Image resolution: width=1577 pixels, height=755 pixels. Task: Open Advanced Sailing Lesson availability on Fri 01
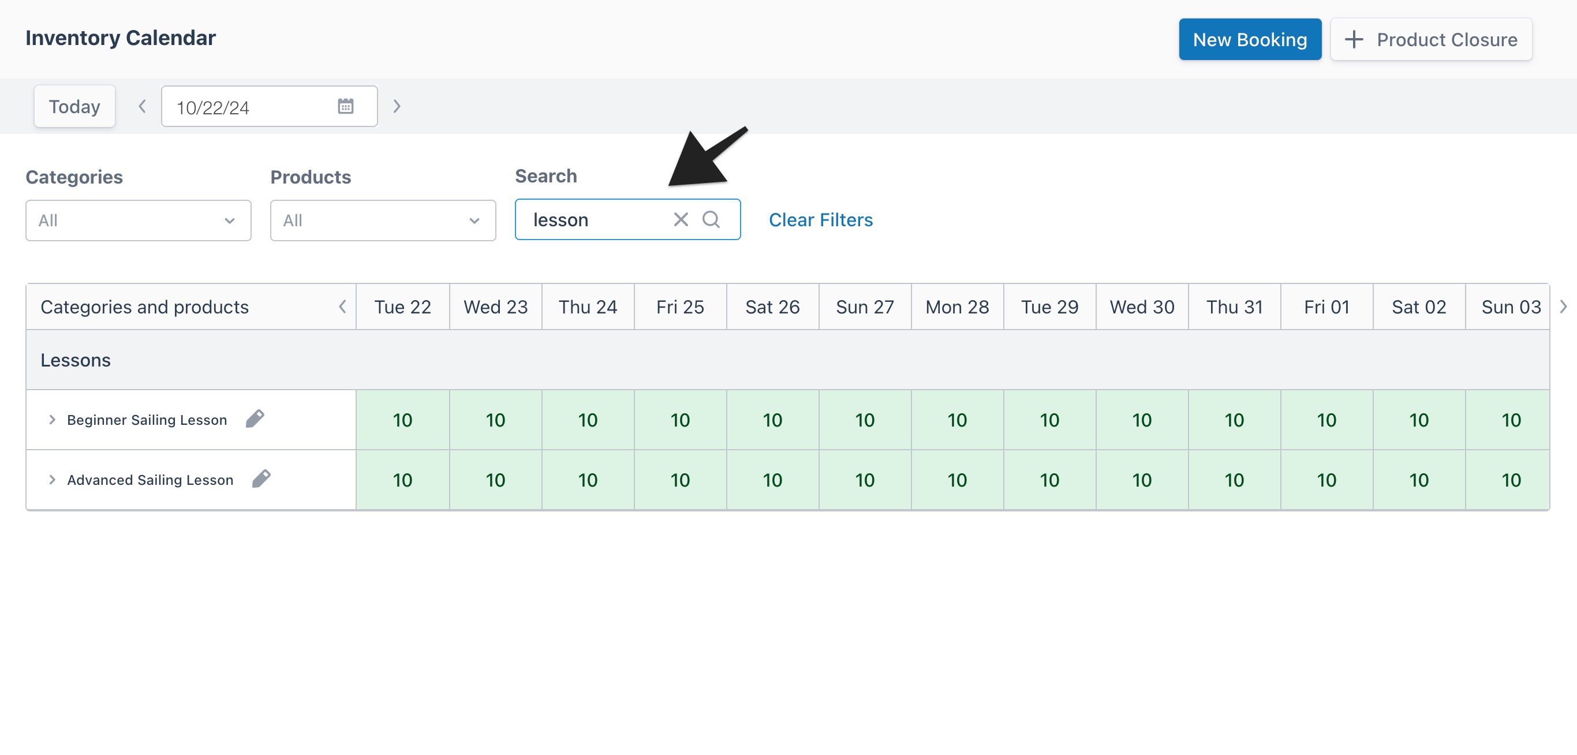pos(1327,480)
